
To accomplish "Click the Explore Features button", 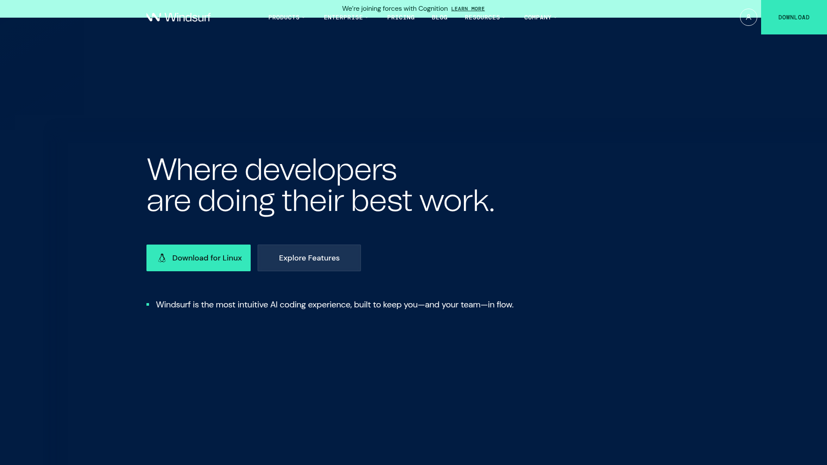I will [x=309, y=258].
